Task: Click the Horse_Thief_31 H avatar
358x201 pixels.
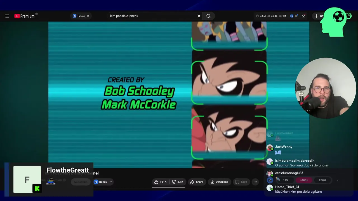Action: tap(270, 188)
